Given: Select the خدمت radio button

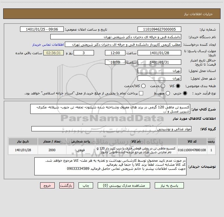Looking at the screenshot, I should click(x=163, y=86).
